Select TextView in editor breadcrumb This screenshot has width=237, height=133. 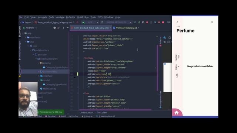click(102, 113)
